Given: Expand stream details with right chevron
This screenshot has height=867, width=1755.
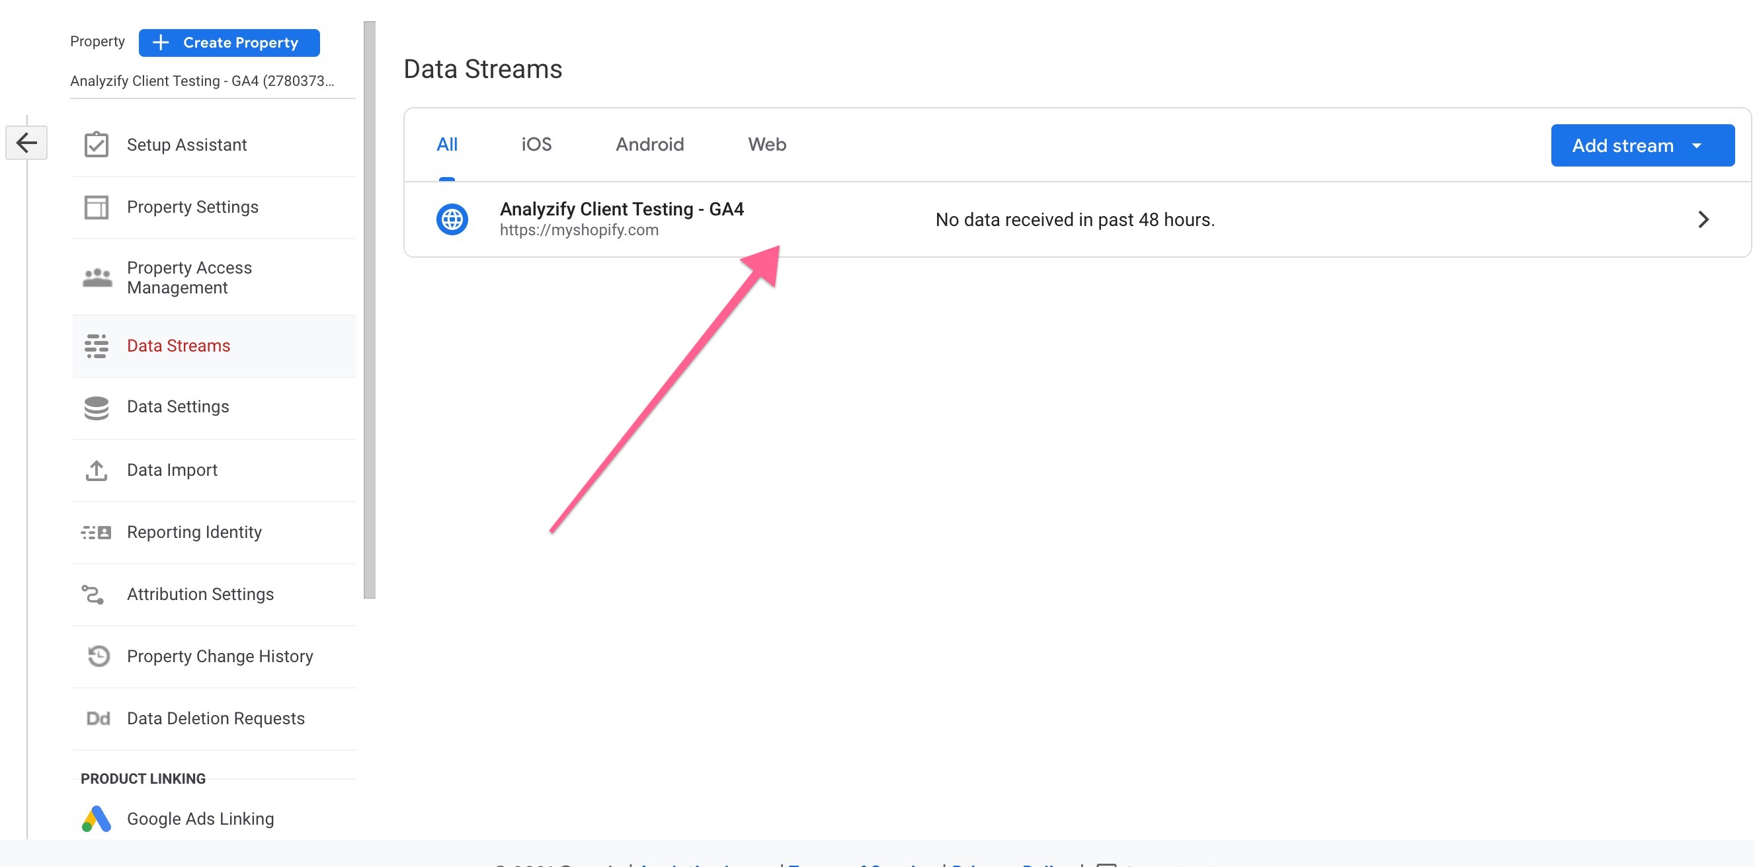Looking at the screenshot, I should click(1703, 219).
